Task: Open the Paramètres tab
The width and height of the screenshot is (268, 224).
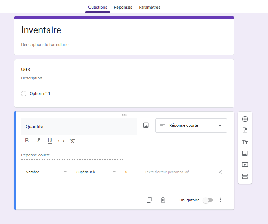Action: (x=150, y=7)
